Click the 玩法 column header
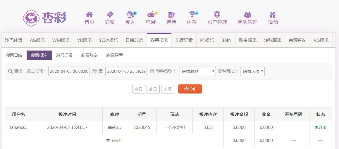339x149 pixels. point(175,115)
